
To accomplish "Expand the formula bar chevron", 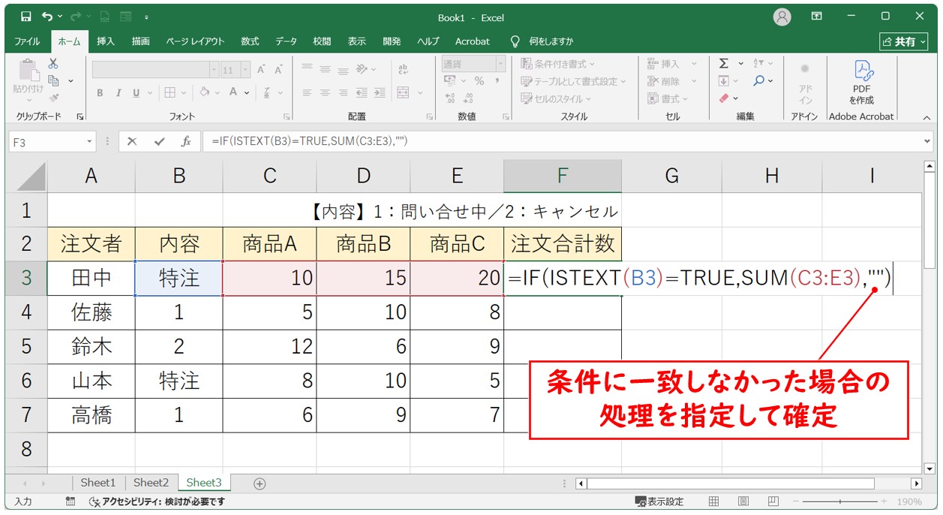I will pyautogui.click(x=929, y=141).
